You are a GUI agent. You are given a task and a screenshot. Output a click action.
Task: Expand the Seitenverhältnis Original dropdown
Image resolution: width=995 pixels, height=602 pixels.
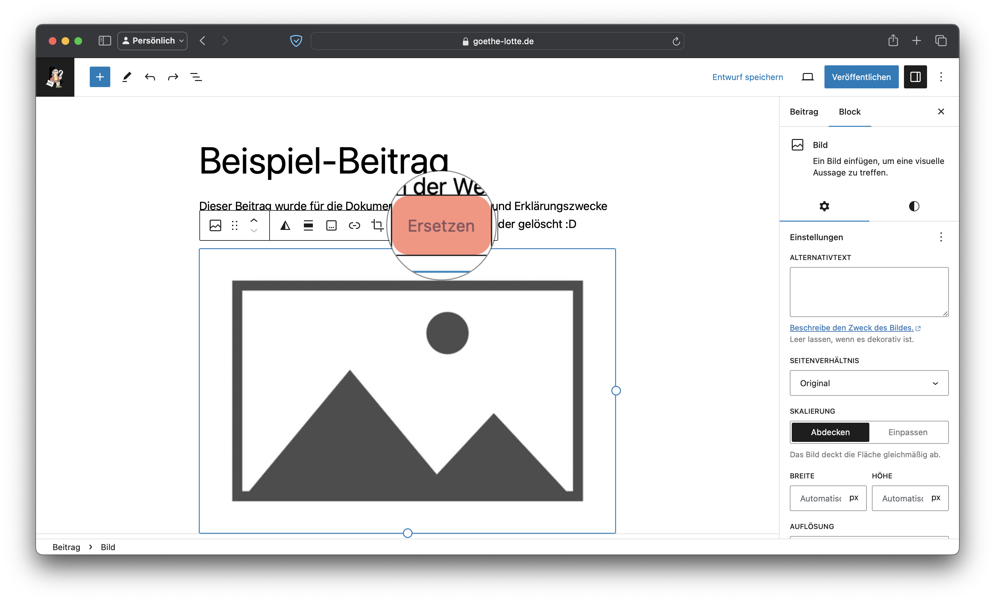[x=869, y=383]
